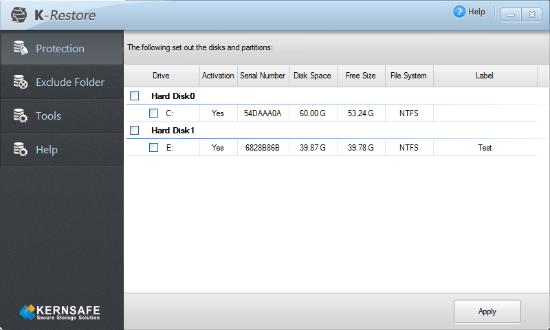The image size is (550, 330).
Task: Click the Free Size column header
Action: click(360, 76)
